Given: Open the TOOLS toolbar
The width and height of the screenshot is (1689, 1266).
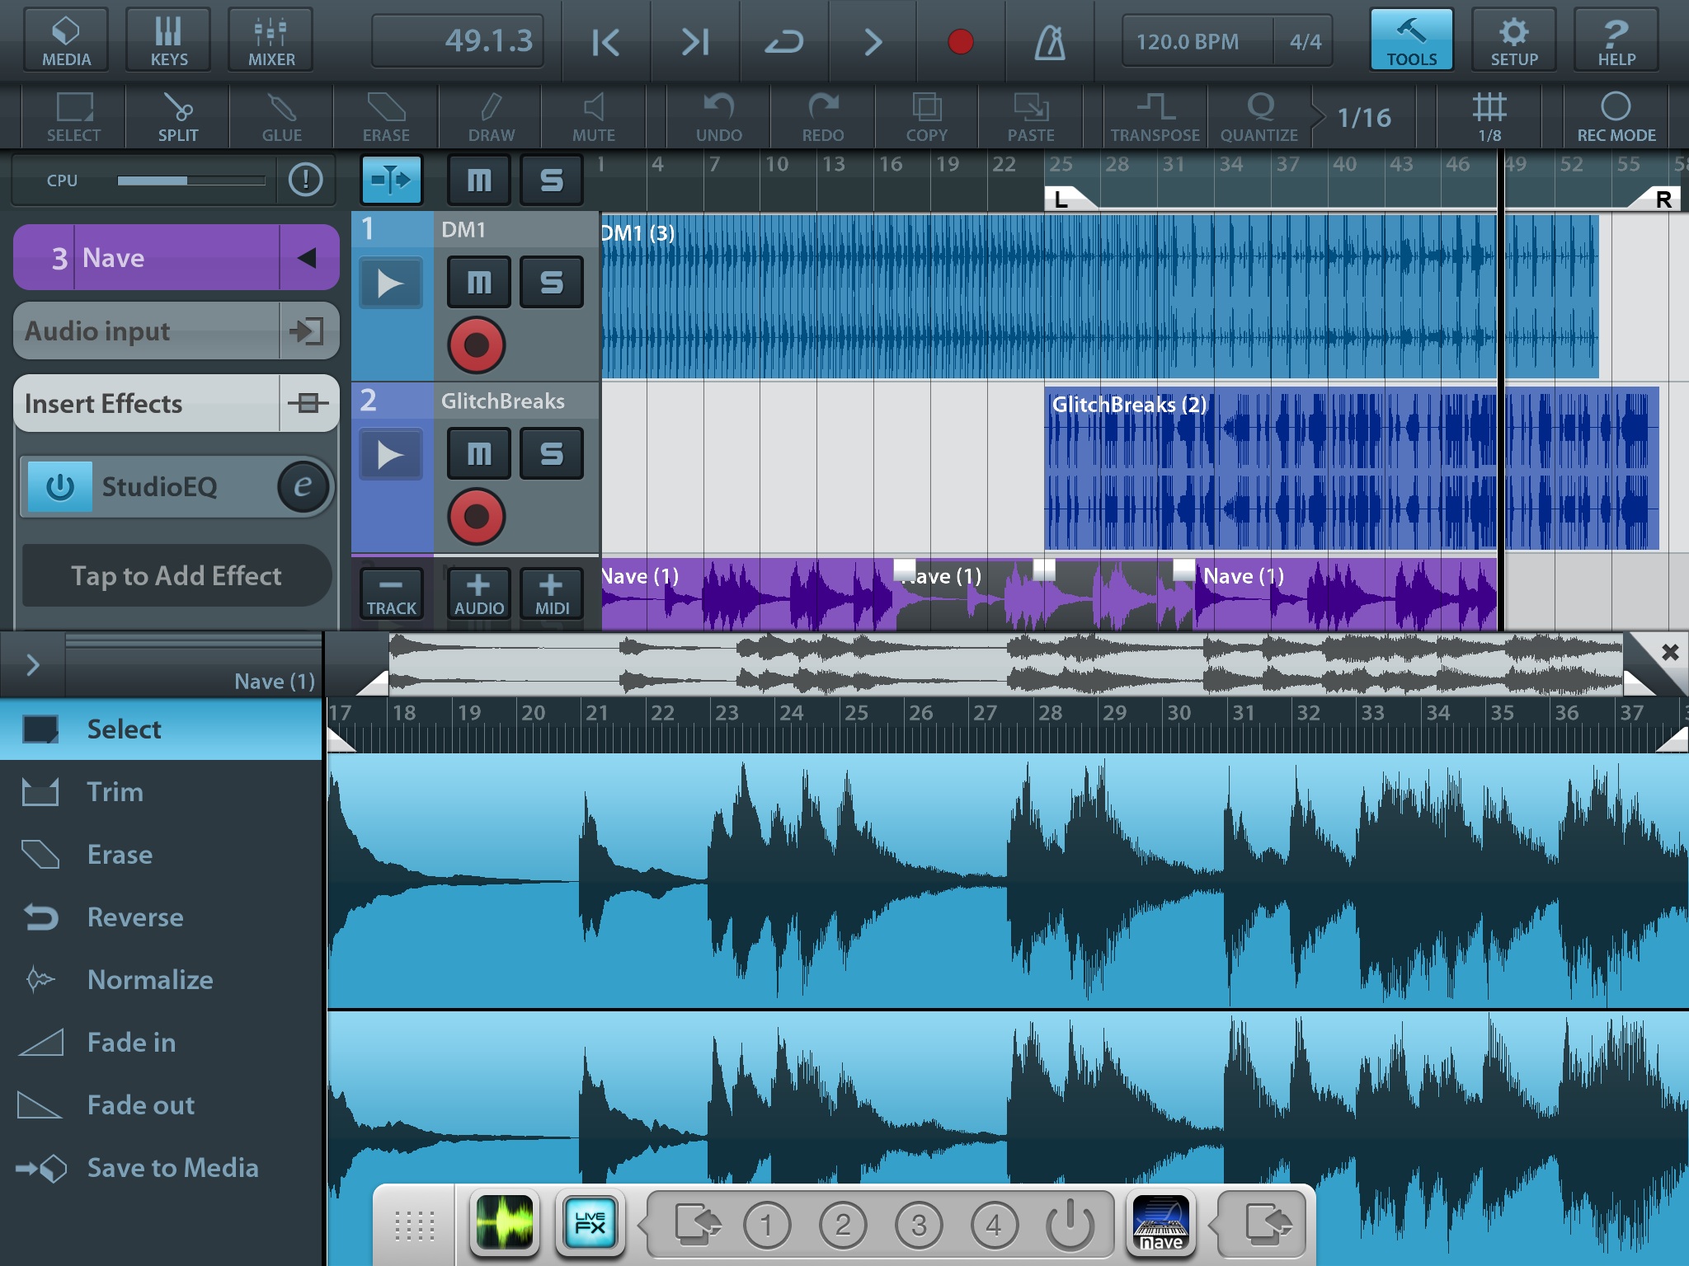Looking at the screenshot, I should point(1411,40).
